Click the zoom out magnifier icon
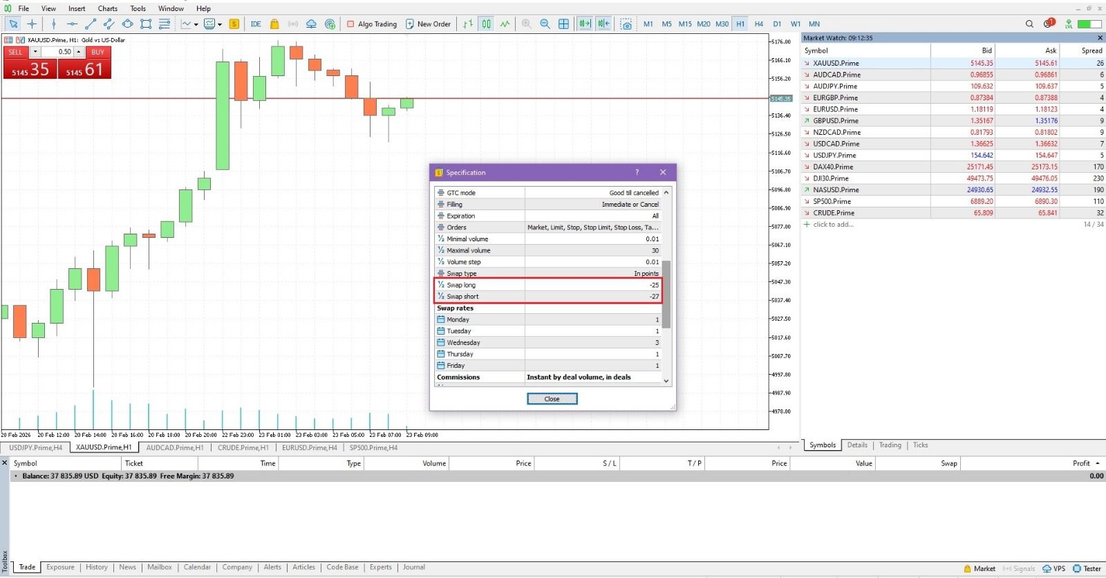The width and height of the screenshot is (1106, 578). point(545,24)
